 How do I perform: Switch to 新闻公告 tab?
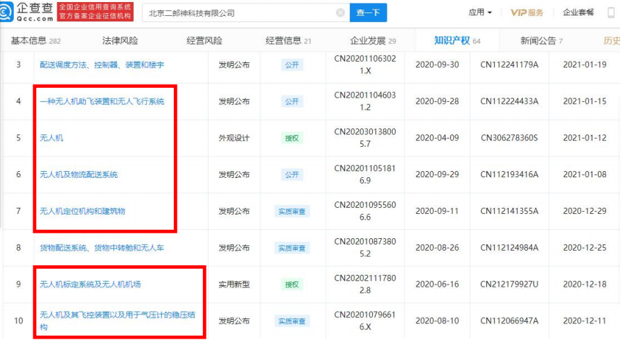[x=541, y=41]
